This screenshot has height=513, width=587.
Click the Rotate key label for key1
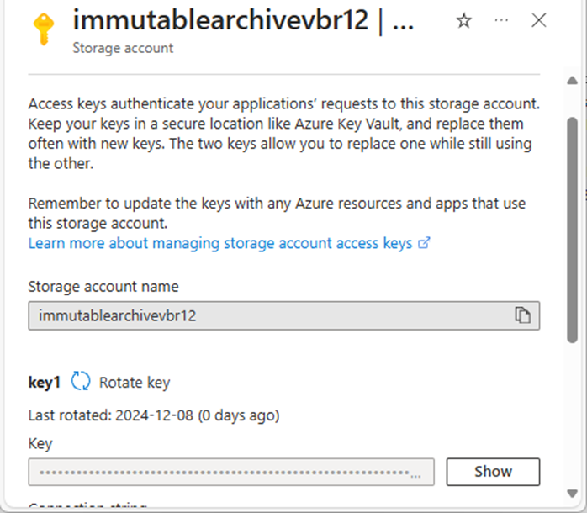point(135,383)
